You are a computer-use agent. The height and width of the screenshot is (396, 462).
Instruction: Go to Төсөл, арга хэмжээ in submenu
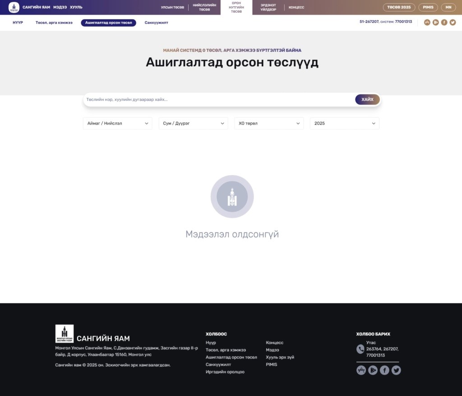click(54, 23)
